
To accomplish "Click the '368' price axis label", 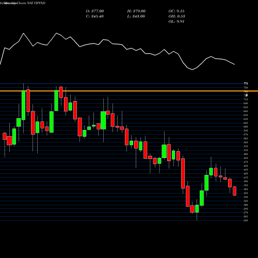I will (246, 189).
